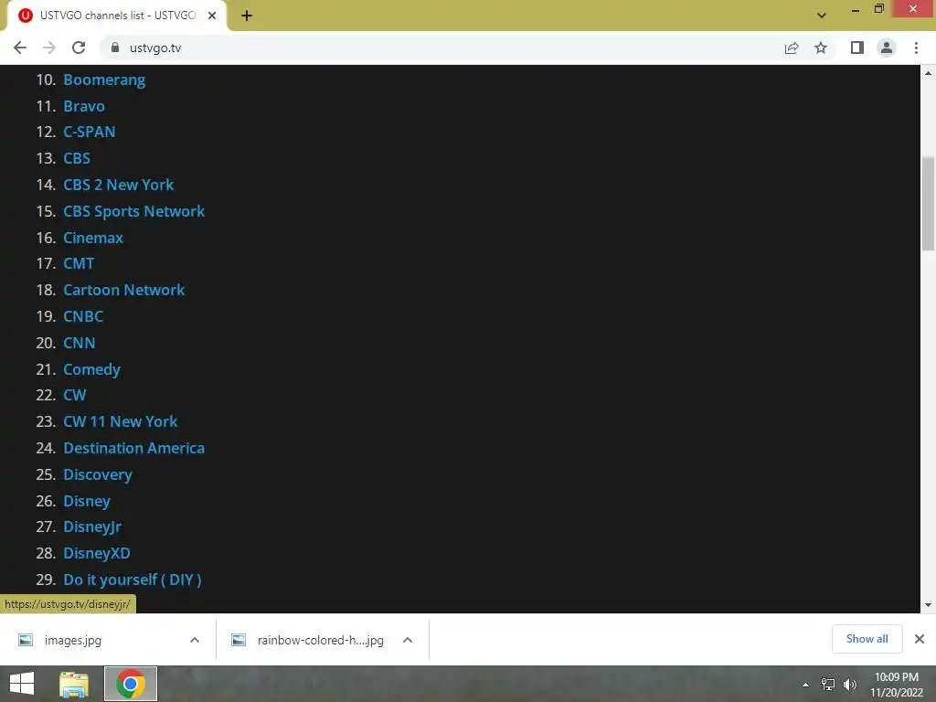Open the C-SPAN channel link
Image resolution: width=936 pixels, height=702 pixels.
tap(90, 132)
